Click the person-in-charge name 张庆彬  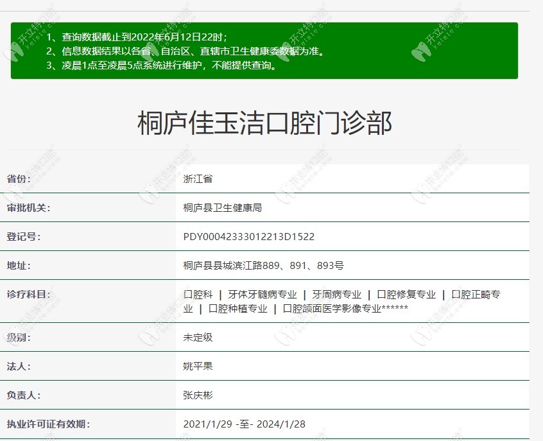[198, 395]
